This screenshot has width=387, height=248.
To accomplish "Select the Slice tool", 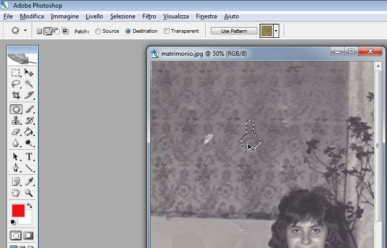I will coord(29,95).
